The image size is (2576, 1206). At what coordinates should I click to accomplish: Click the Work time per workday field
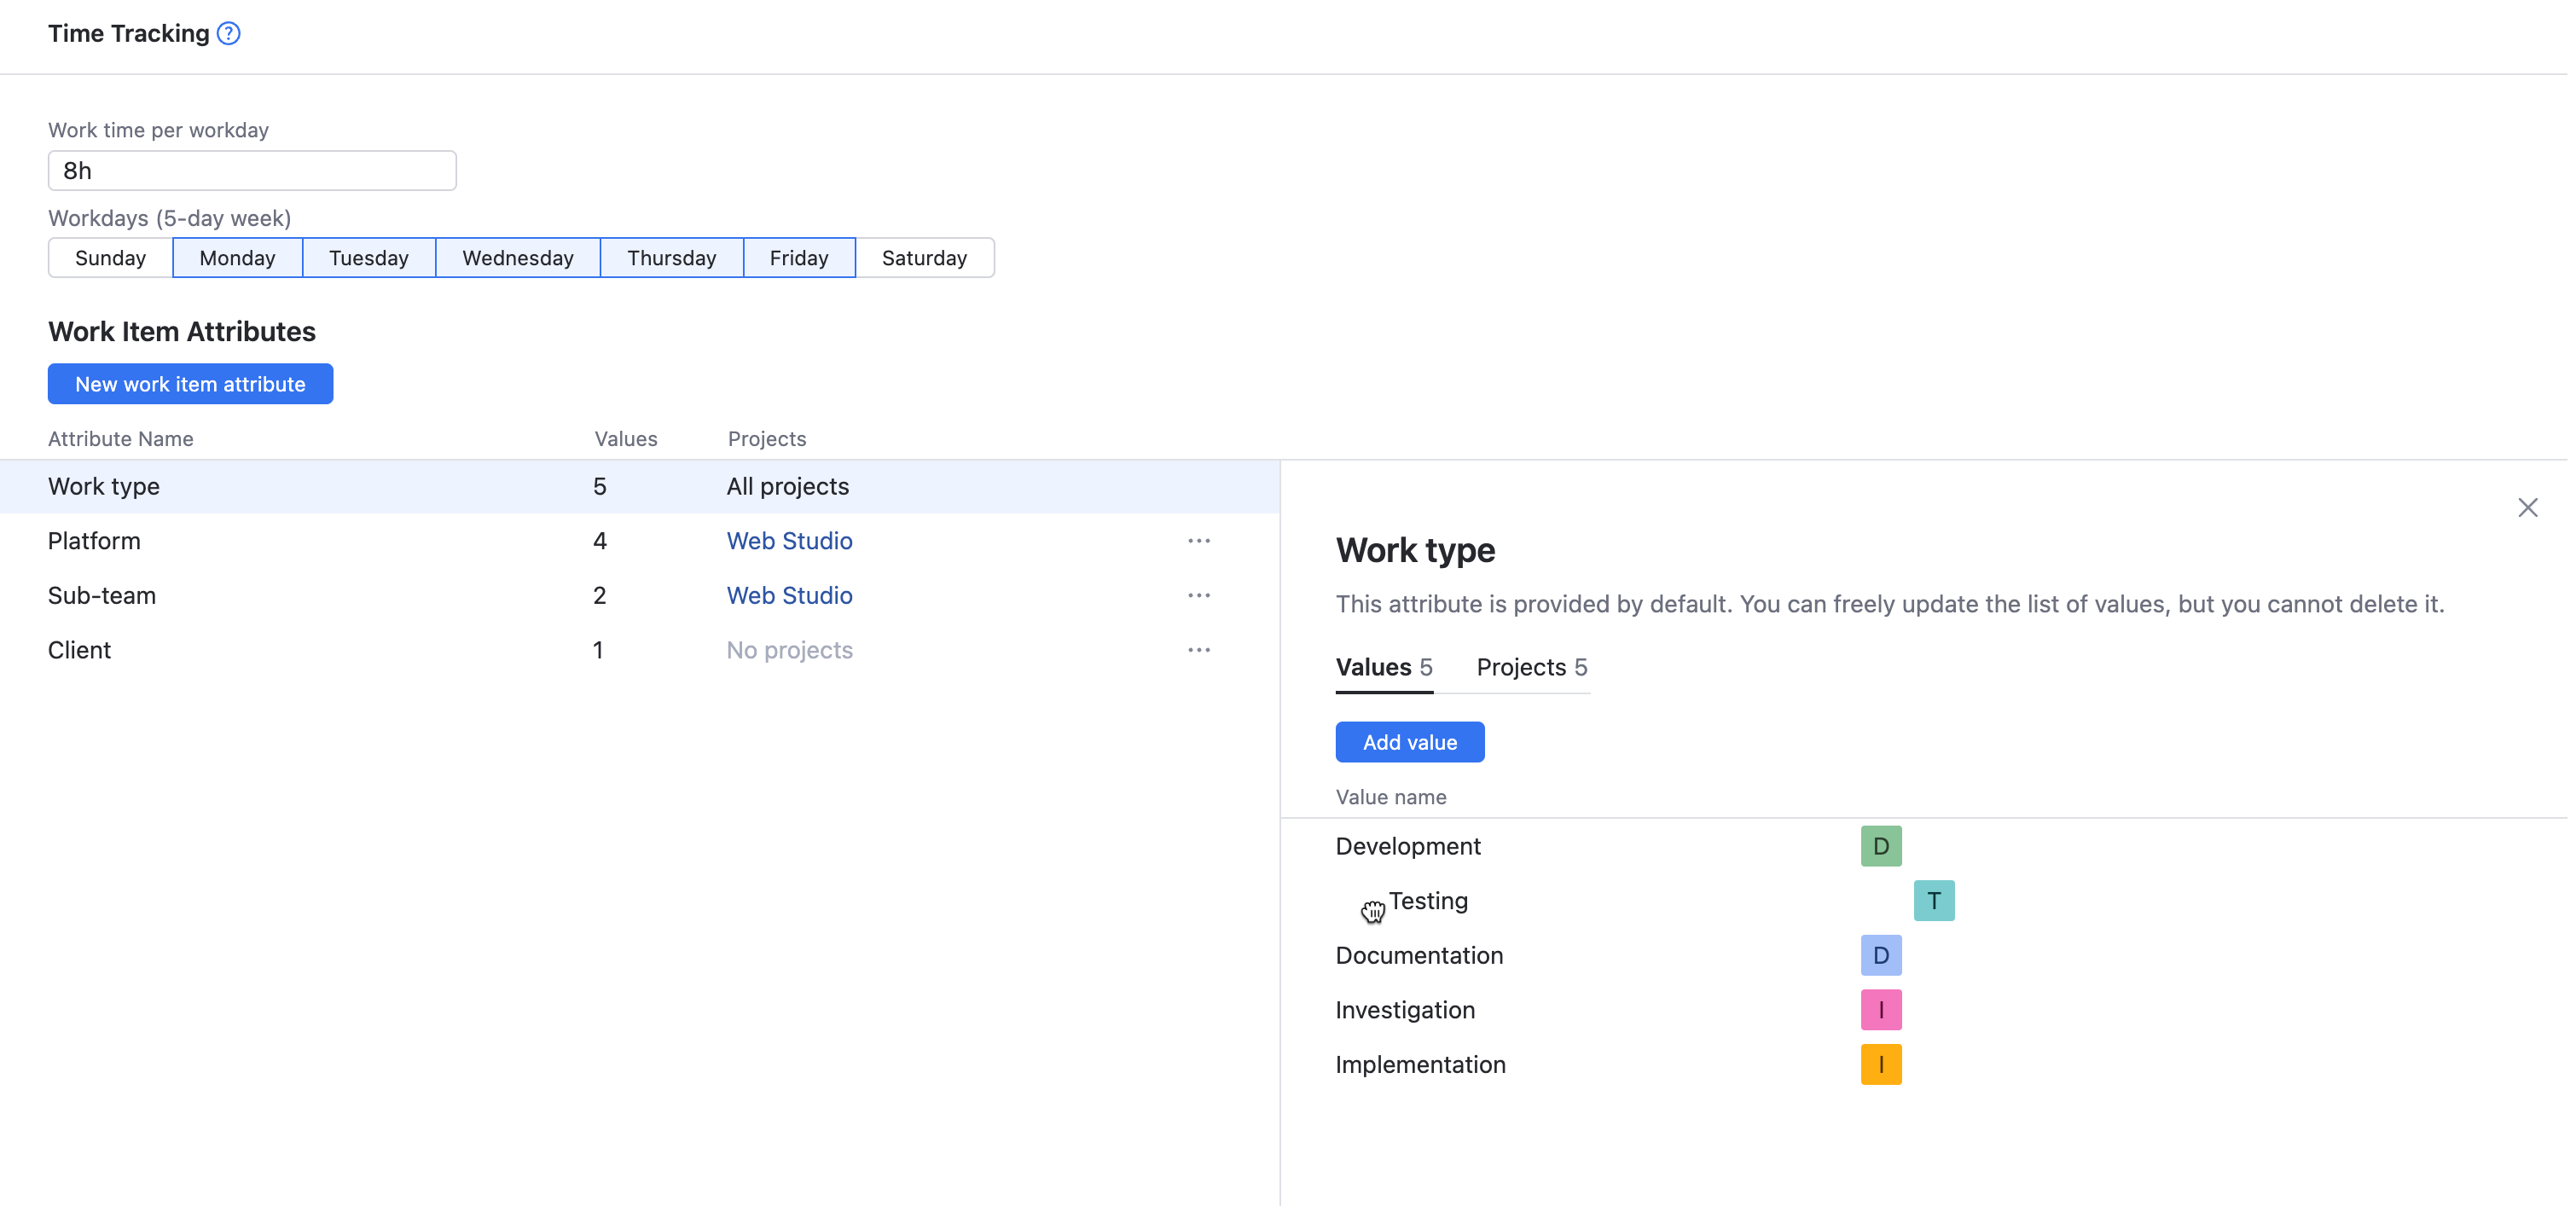click(x=252, y=171)
